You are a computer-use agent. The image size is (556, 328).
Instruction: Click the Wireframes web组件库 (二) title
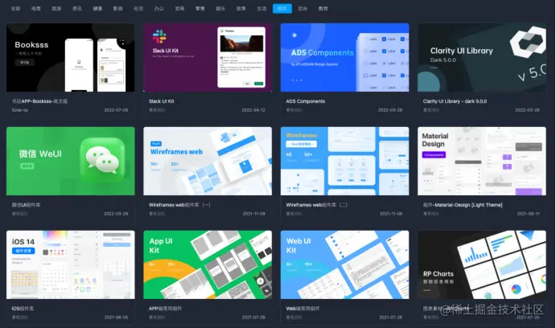(x=317, y=205)
